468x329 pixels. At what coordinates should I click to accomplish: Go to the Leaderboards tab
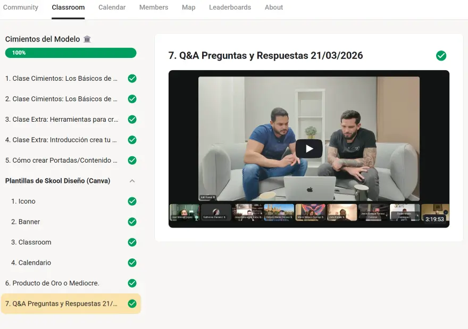tap(230, 7)
